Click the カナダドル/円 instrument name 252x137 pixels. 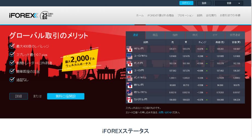click(141, 99)
